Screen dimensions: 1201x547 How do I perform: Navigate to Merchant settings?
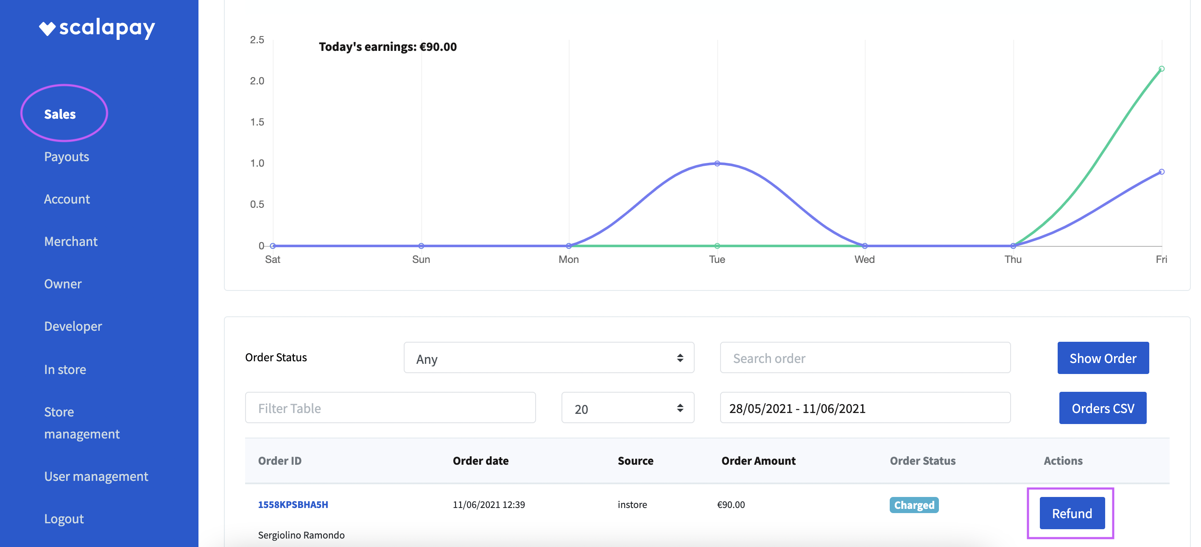tap(70, 242)
